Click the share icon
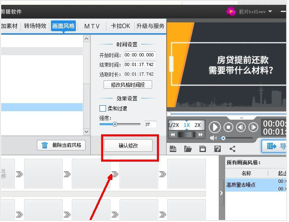This screenshot has width=289, height=222. (232, 148)
